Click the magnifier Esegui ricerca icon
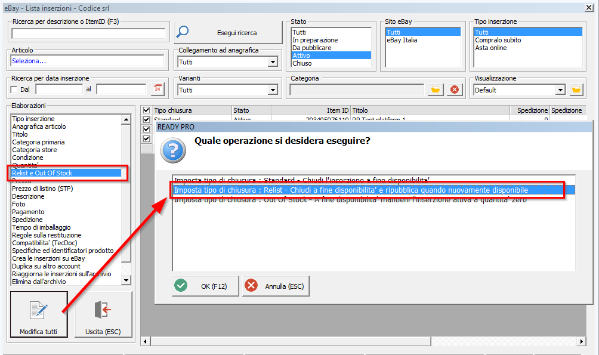Screen dimensions: 599x355 [x=182, y=32]
